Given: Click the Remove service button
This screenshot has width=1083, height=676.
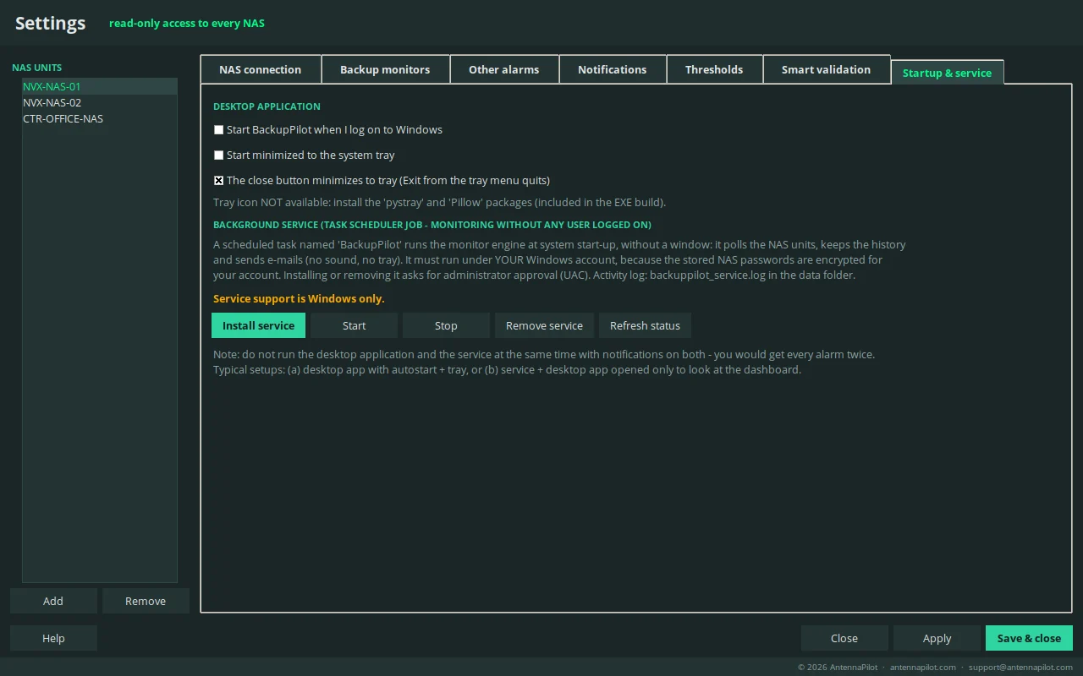Looking at the screenshot, I should pyautogui.click(x=544, y=325).
